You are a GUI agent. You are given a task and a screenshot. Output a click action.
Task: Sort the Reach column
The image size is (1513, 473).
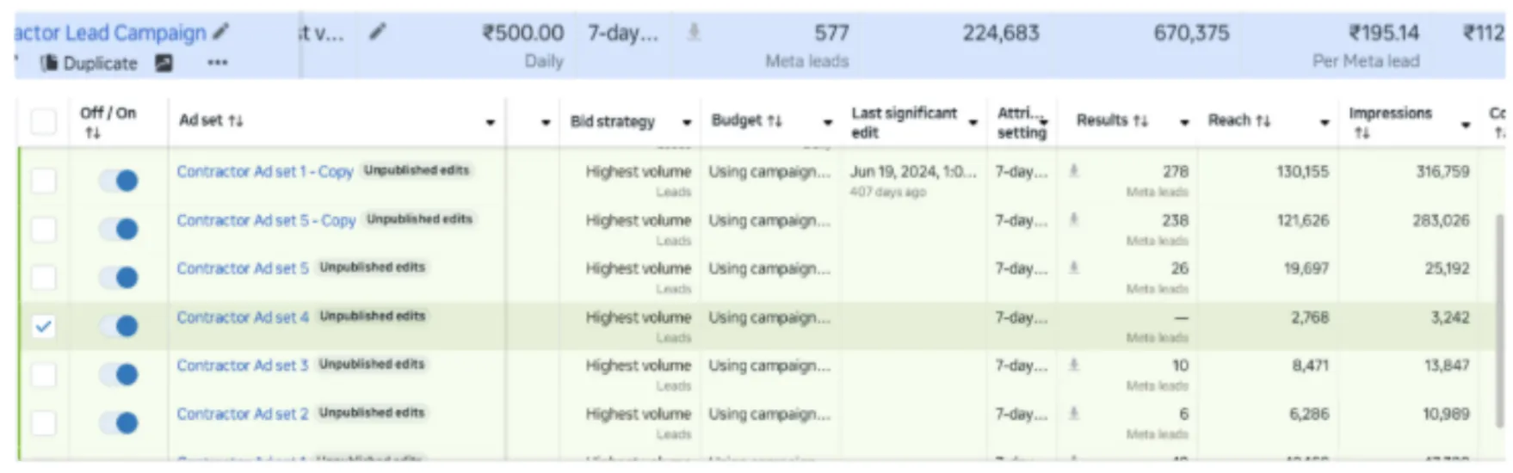[x=1263, y=121]
